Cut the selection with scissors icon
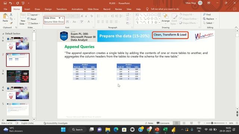 point(11,15)
